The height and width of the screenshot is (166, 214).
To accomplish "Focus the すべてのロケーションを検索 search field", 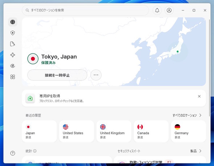I will pos(85,10).
